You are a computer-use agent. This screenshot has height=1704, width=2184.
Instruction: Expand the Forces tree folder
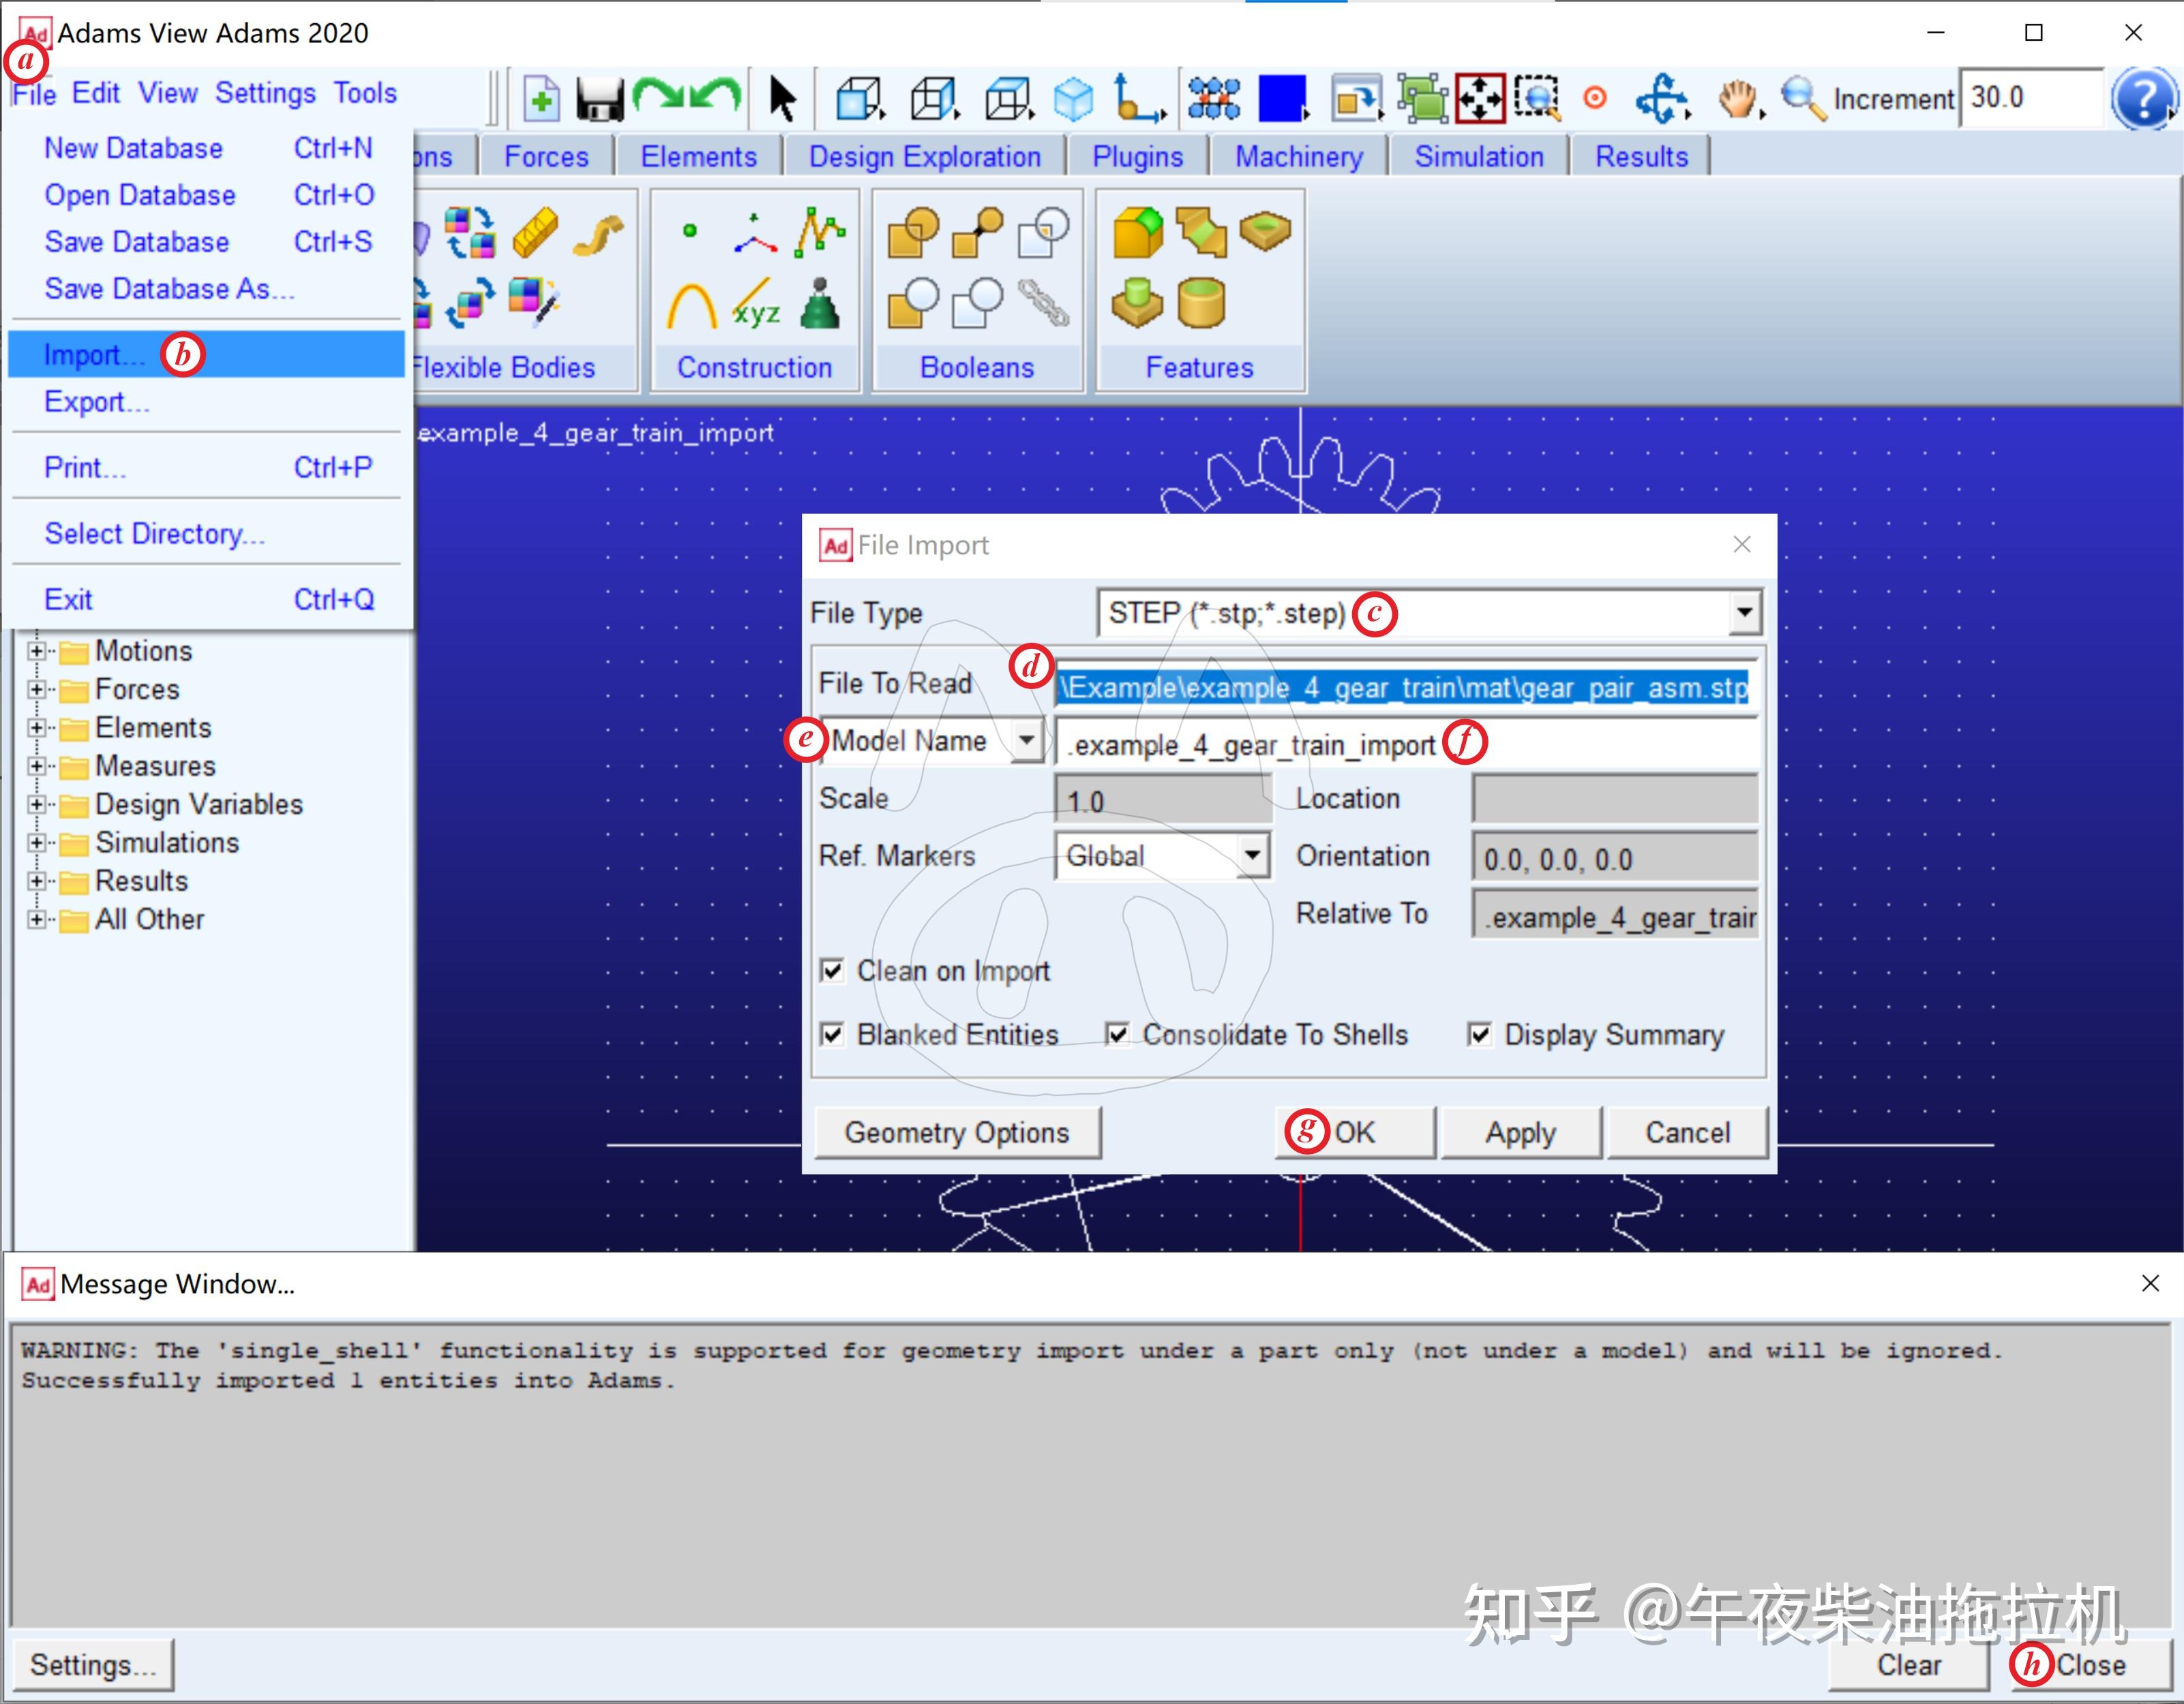coord(37,690)
